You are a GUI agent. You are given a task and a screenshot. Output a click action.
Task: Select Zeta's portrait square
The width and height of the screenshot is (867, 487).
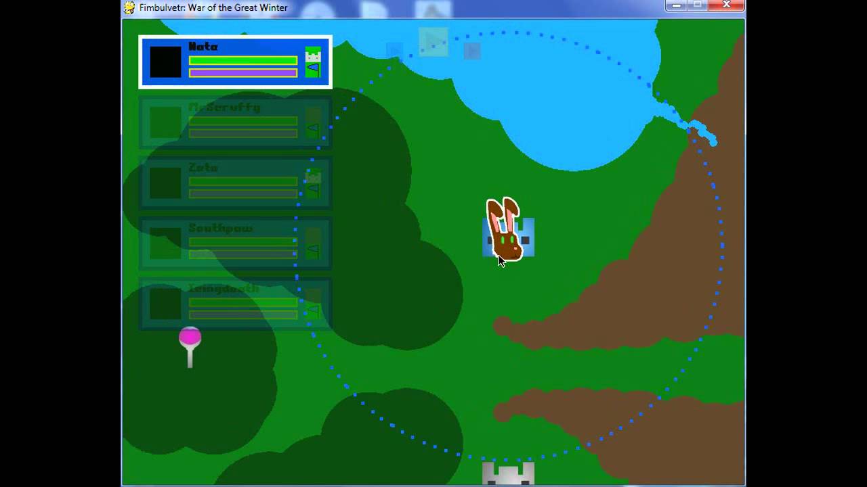165,183
